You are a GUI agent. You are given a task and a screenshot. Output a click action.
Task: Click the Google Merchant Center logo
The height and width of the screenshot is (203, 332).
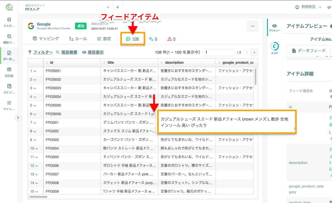[x=31, y=26]
